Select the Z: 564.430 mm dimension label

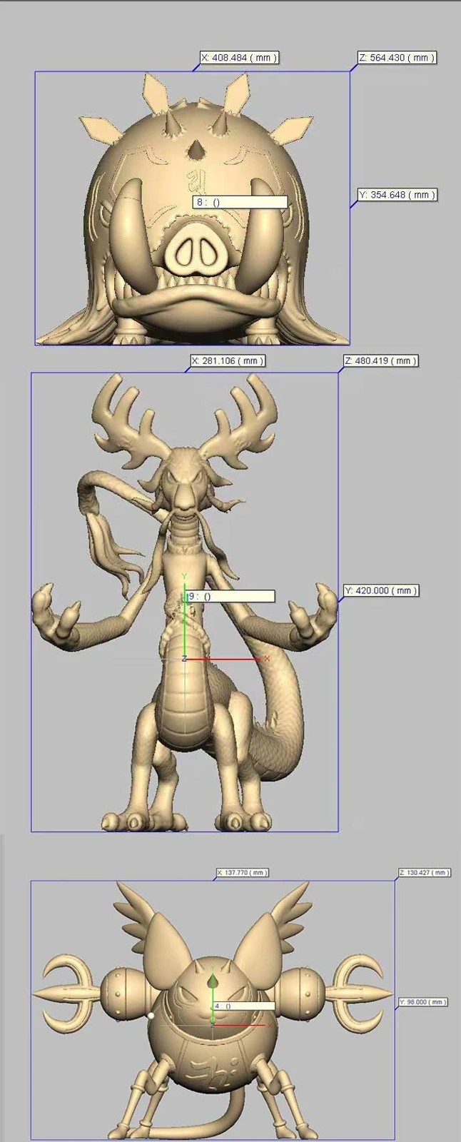pos(397,58)
